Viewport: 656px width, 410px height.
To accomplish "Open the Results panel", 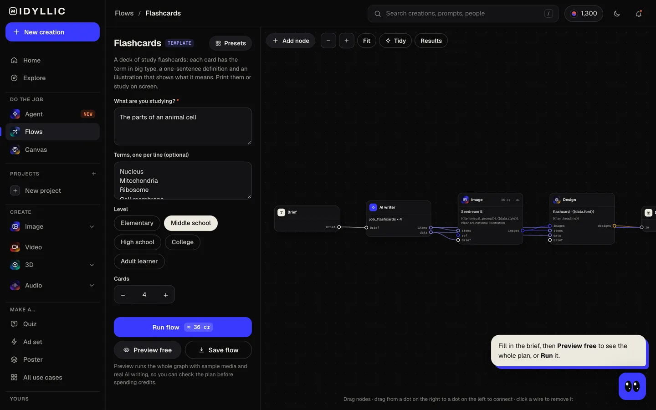I will pyautogui.click(x=431, y=41).
